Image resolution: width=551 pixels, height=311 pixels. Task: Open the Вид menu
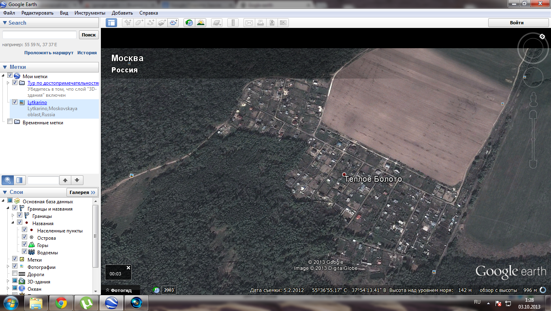64,13
